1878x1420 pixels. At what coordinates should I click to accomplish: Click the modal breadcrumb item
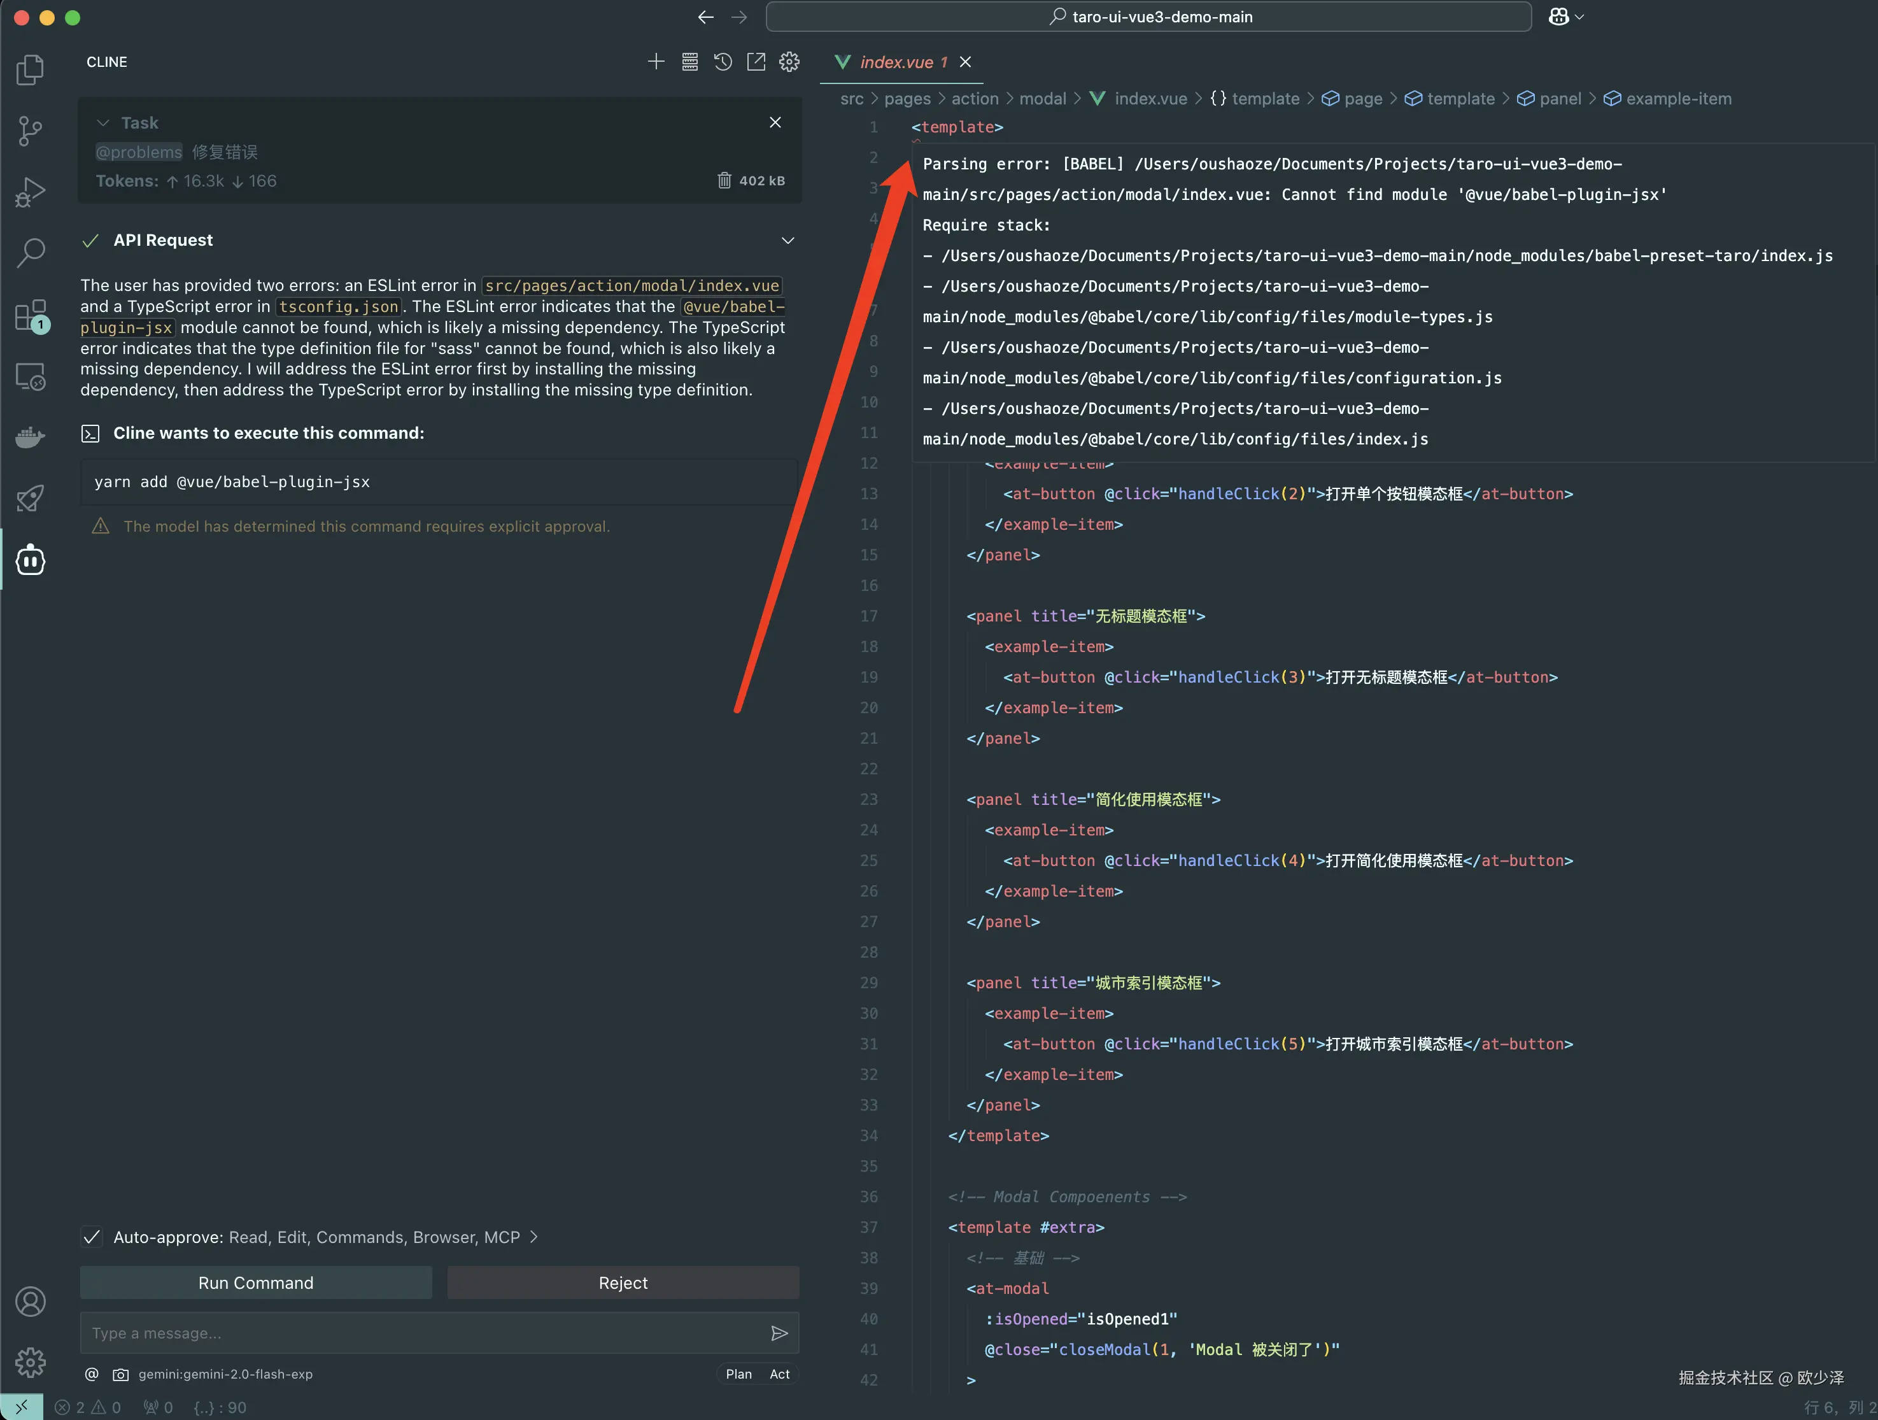1041,99
